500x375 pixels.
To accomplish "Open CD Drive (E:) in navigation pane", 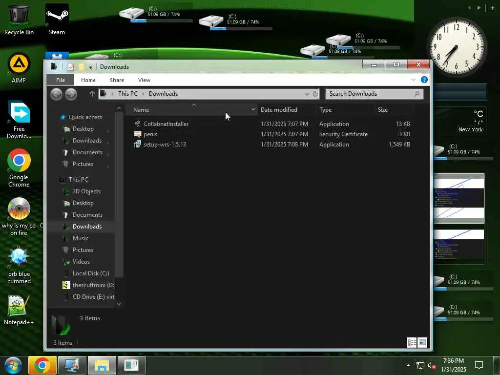I will (x=93, y=297).
